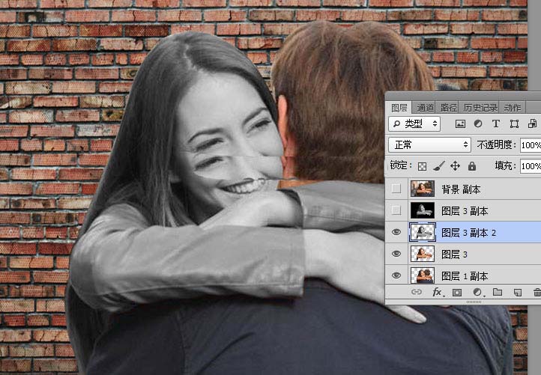Switch to the 历史记录 tab

coord(480,108)
